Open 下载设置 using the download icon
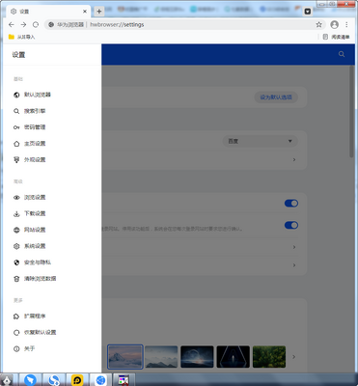The height and width of the screenshot is (386, 358). (16, 214)
